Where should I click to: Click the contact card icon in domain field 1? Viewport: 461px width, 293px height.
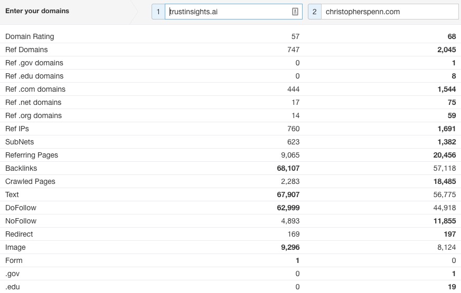coord(295,12)
